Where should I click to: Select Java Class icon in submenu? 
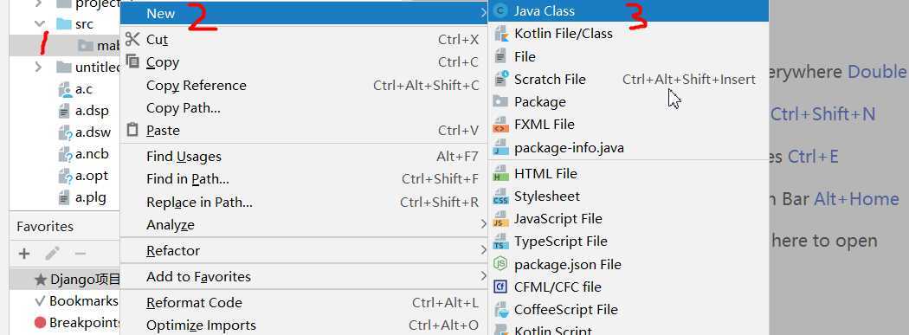tap(500, 11)
